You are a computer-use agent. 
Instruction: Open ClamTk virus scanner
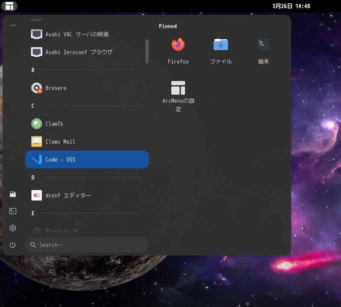coord(87,124)
